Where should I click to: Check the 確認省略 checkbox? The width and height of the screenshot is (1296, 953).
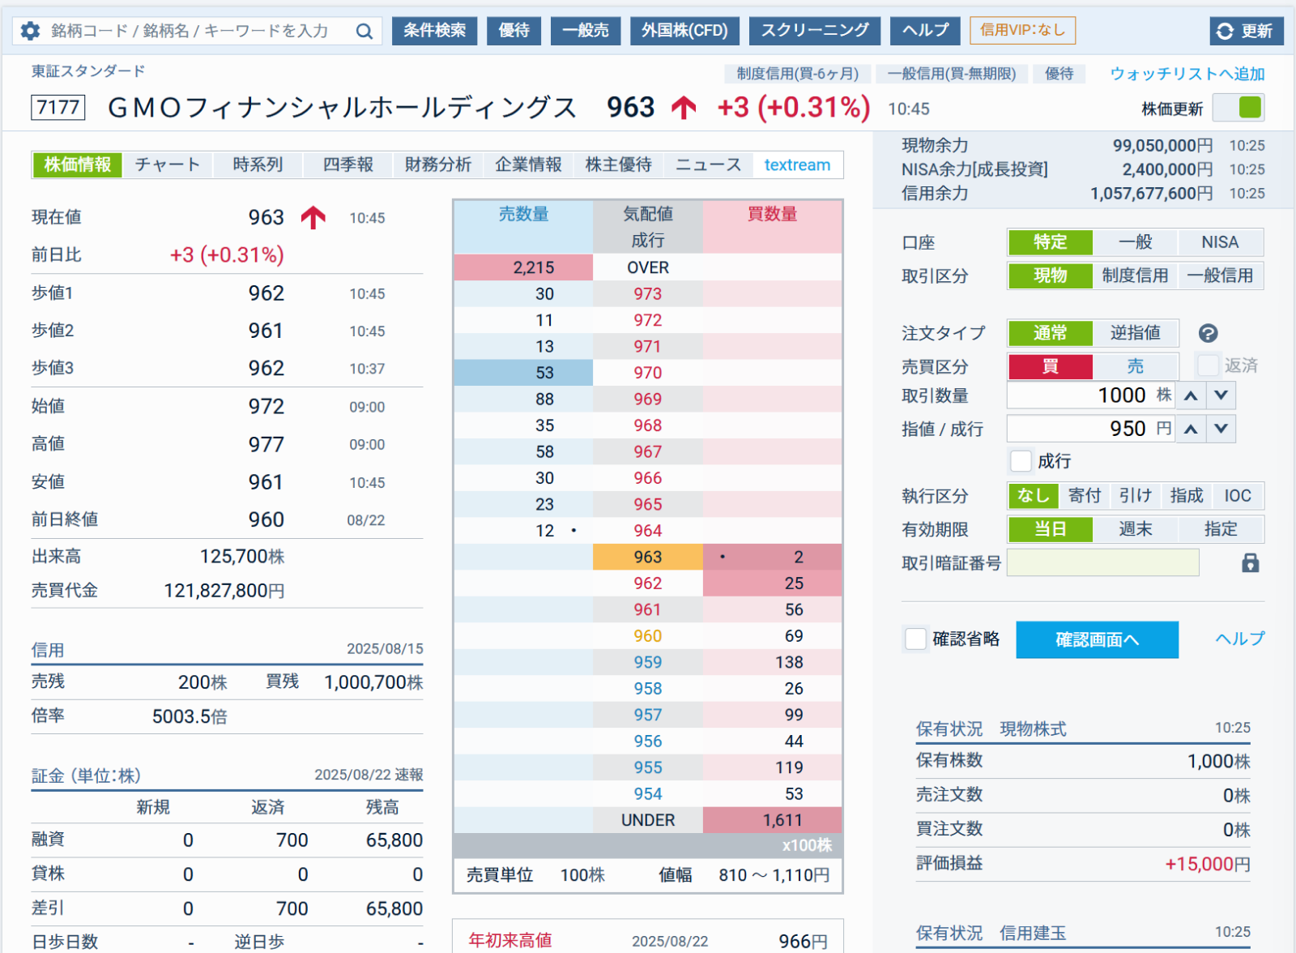pos(915,639)
